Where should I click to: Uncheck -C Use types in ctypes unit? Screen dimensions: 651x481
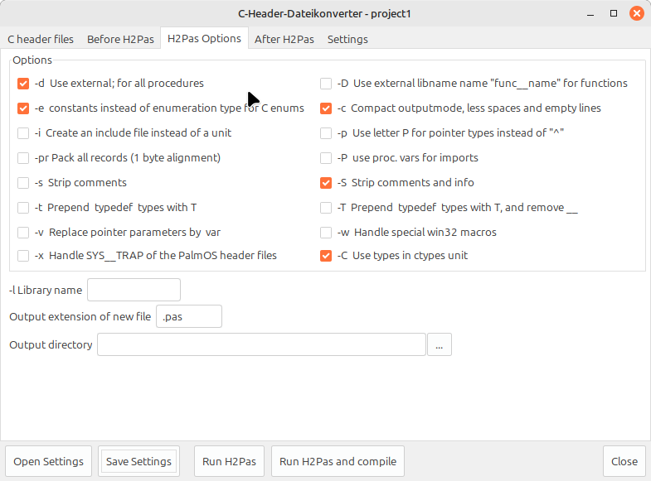(327, 255)
